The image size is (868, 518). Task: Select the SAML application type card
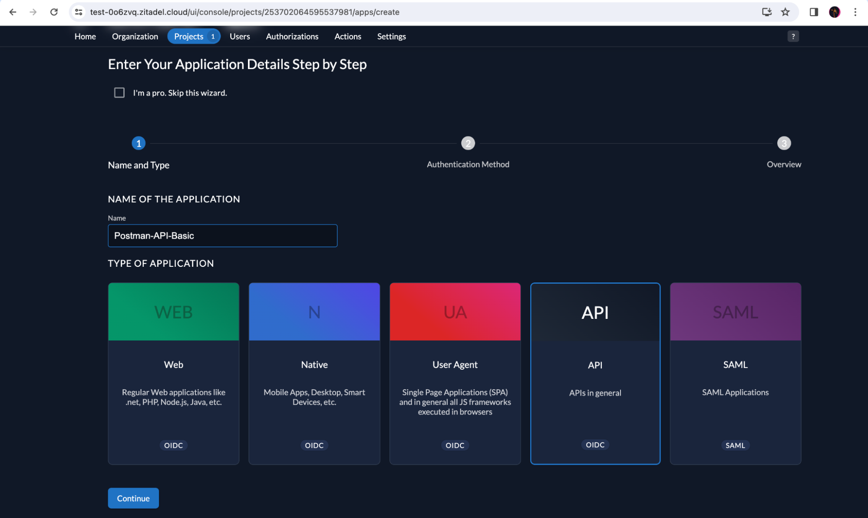[736, 374]
